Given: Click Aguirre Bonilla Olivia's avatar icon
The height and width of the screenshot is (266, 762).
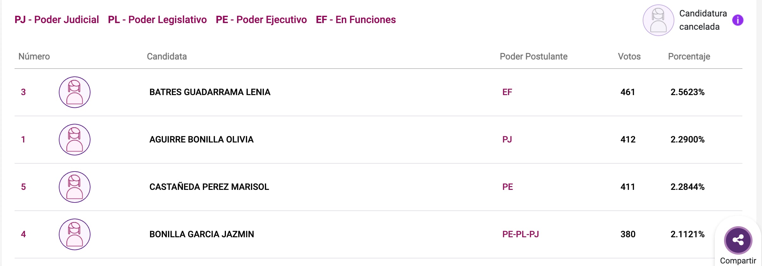Looking at the screenshot, I should click(75, 140).
